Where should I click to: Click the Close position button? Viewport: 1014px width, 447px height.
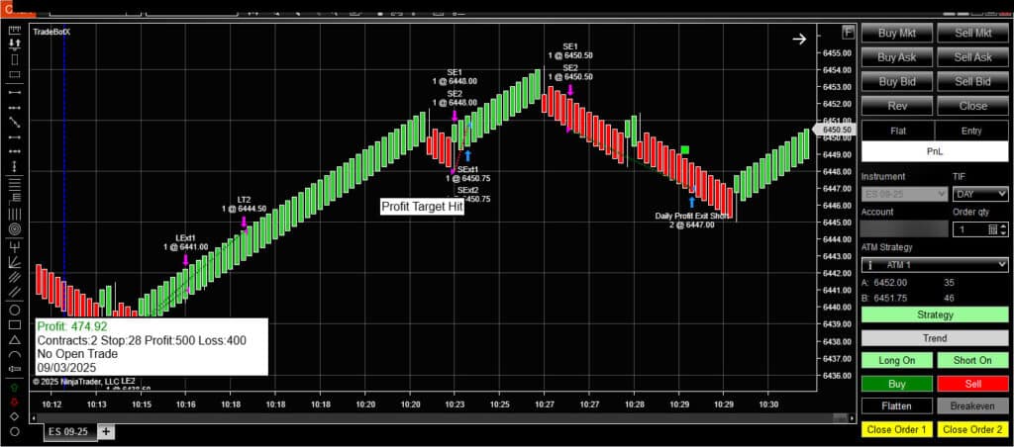coord(972,105)
